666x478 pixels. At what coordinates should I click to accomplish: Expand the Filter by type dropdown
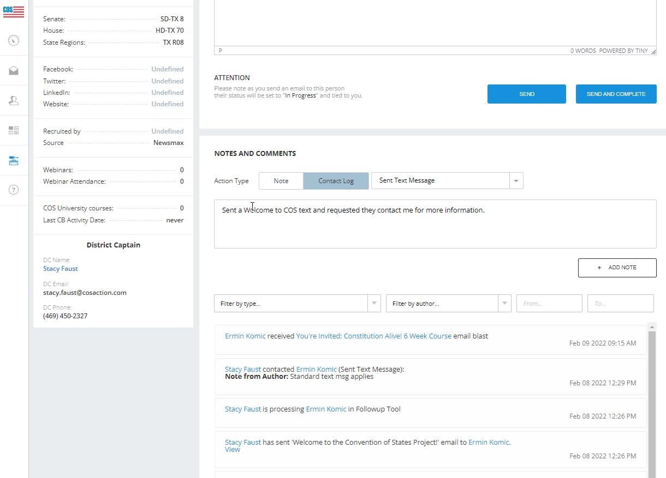tap(297, 304)
